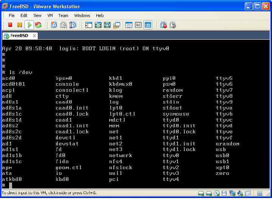Screen dimensions: 272x204
Task: Click the 'cuad0.init' device entry
Action: pos(72,108)
